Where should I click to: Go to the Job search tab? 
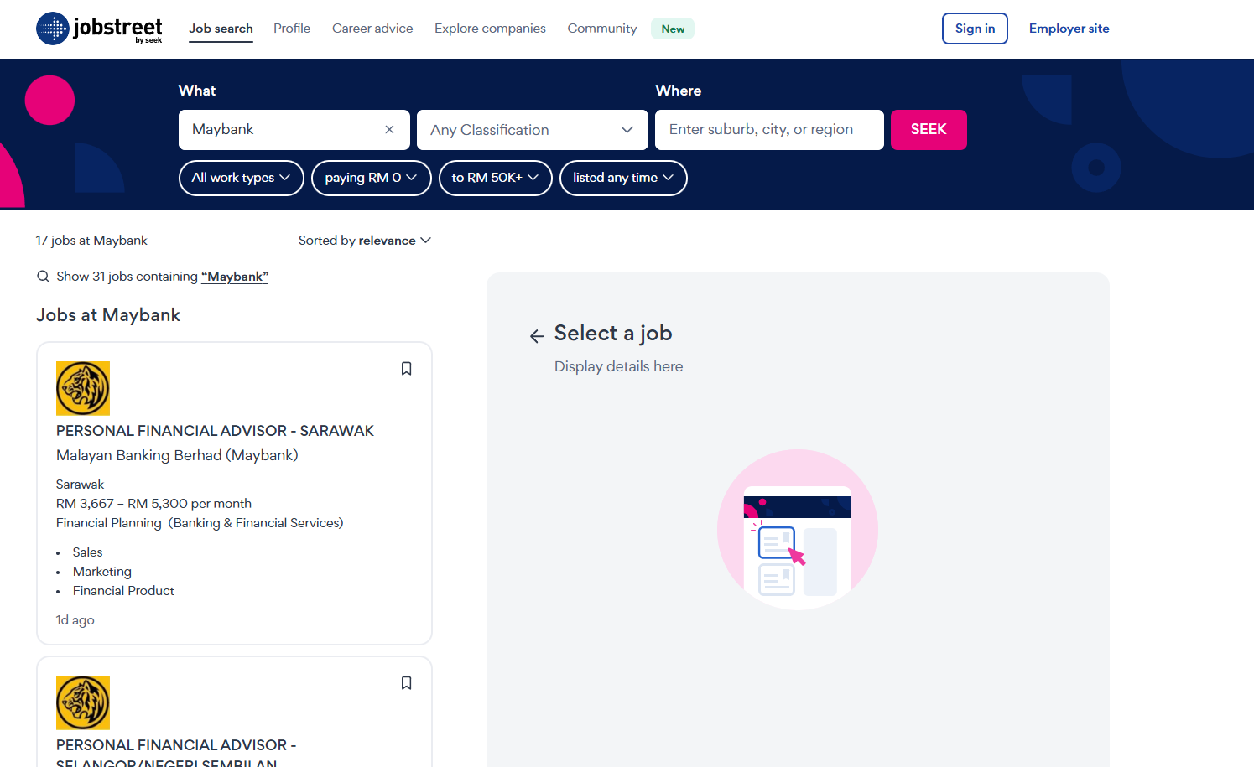tap(221, 29)
